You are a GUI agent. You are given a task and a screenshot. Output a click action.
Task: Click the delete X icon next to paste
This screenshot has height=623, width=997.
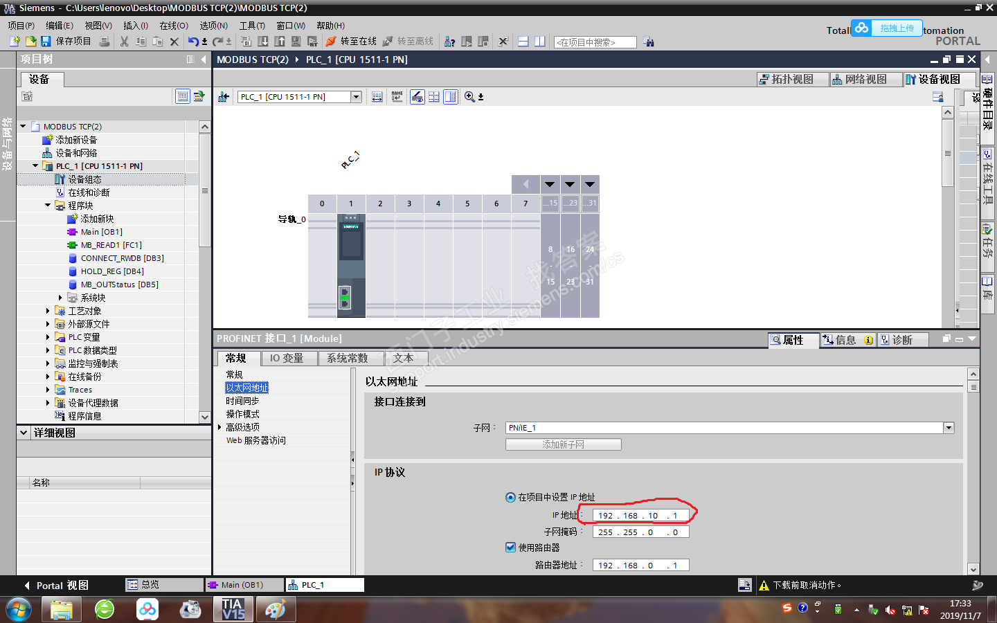[x=174, y=42]
